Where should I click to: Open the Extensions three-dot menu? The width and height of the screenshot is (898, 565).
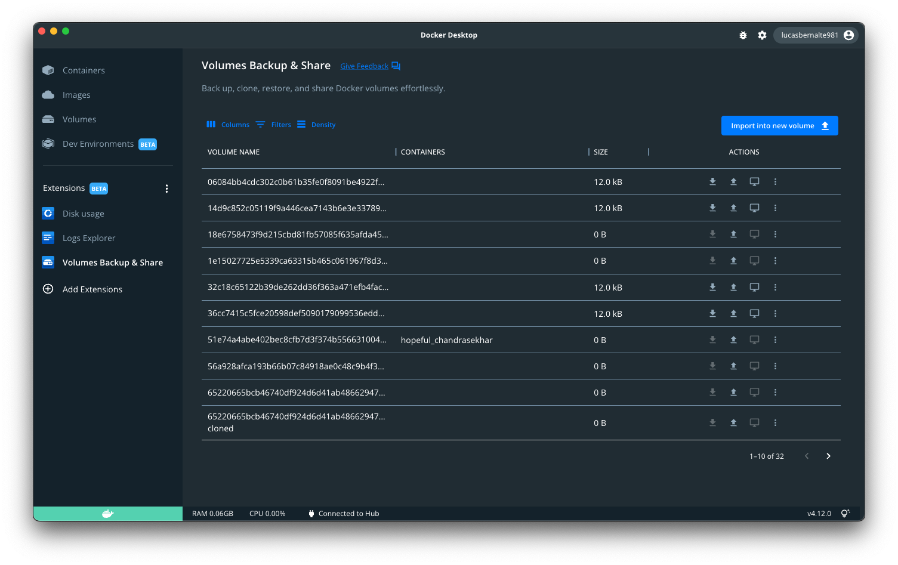click(x=166, y=189)
